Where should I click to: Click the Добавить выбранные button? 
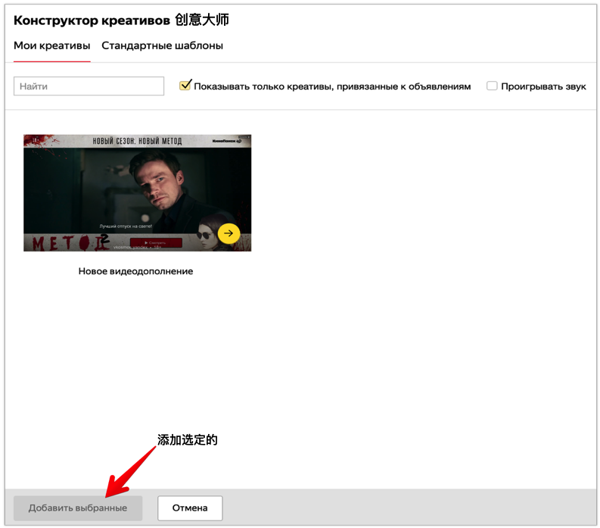coord(78,508)
